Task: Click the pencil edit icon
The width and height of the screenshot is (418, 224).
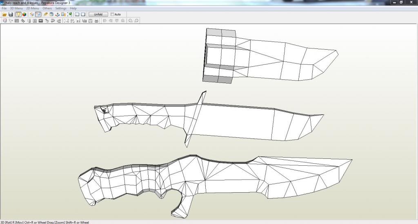Action: coord(45,14)
